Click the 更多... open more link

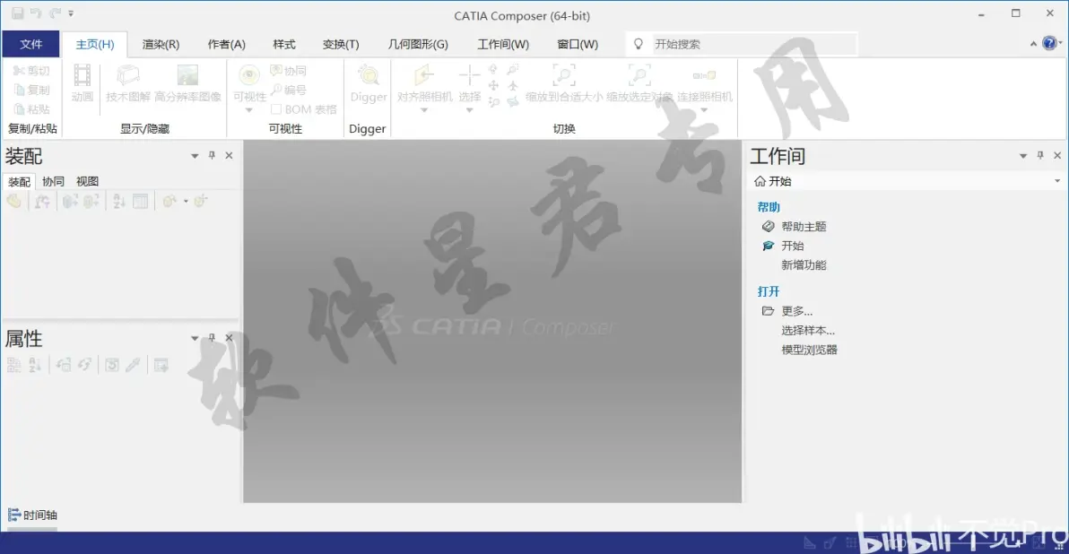coord(797,311)
